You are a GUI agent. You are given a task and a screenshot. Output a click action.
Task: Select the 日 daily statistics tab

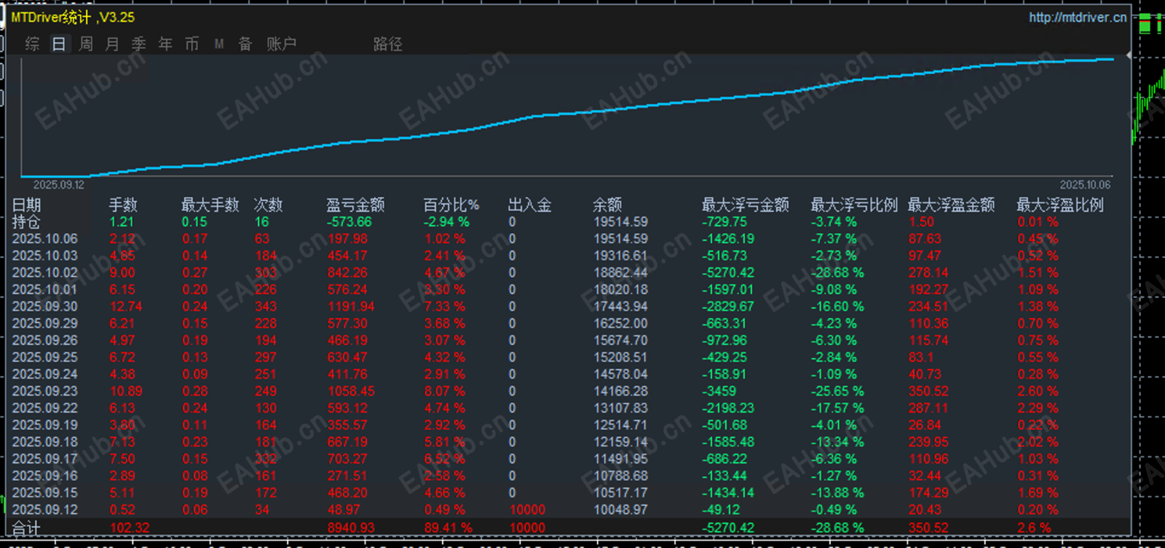pyautogui.click(x=59, y=44)
